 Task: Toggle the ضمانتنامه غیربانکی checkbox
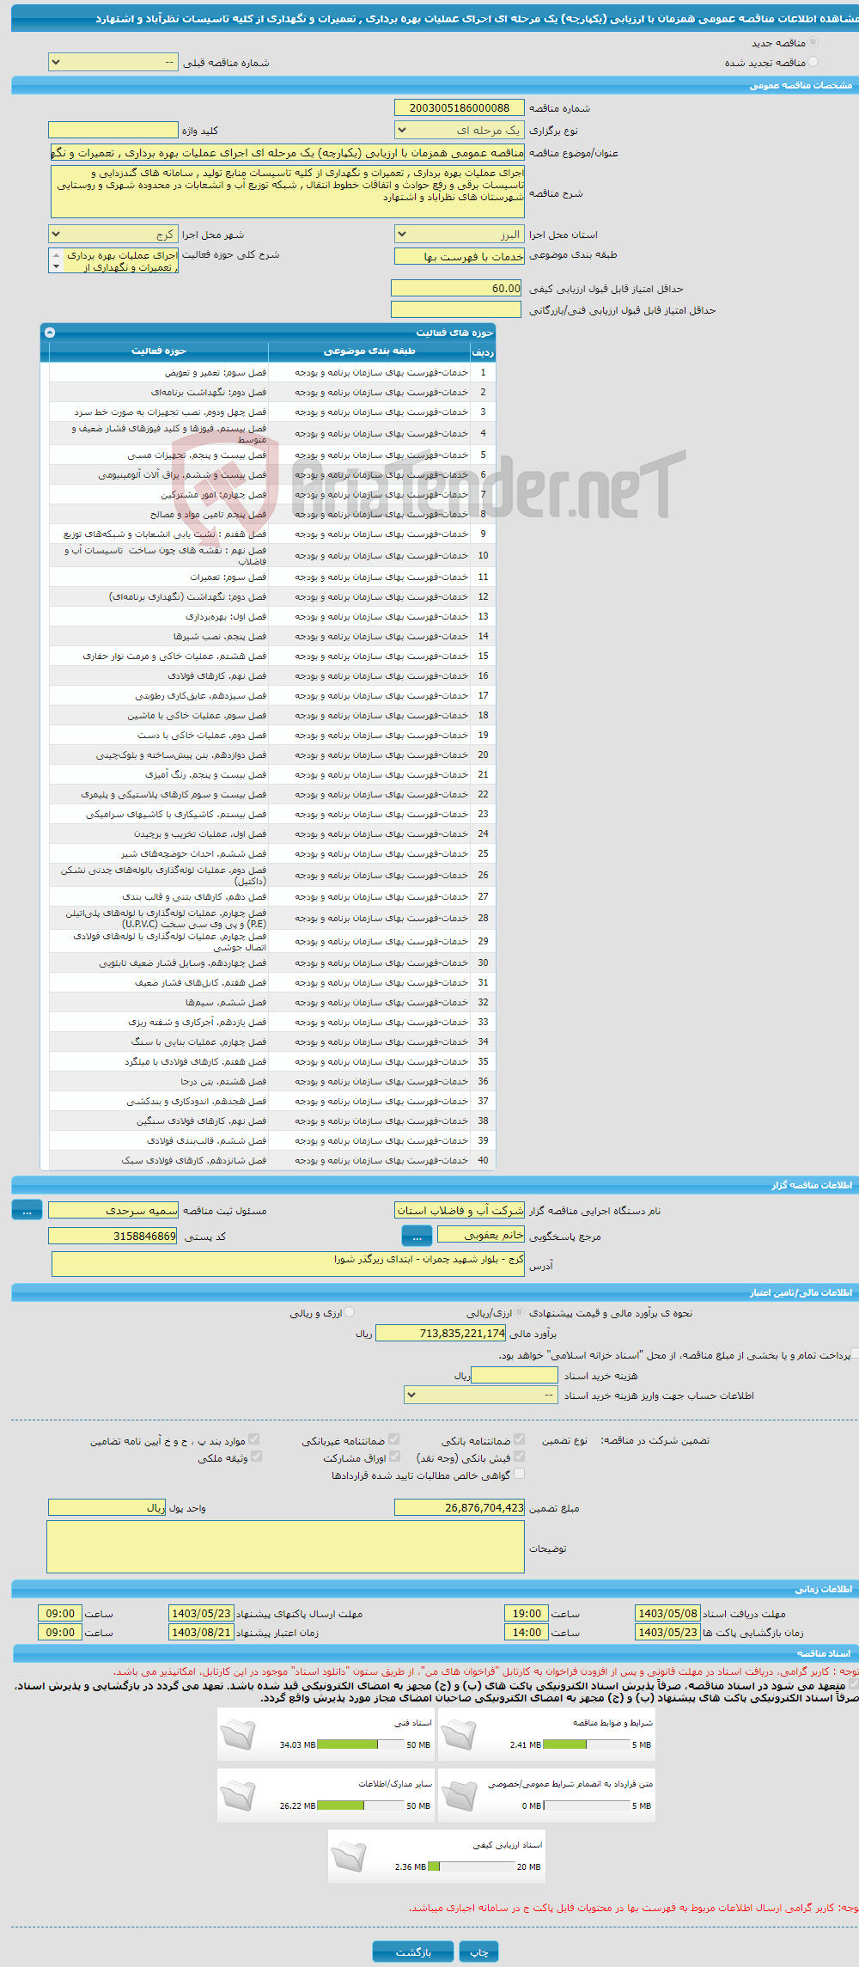click(x=393, y=1439)
